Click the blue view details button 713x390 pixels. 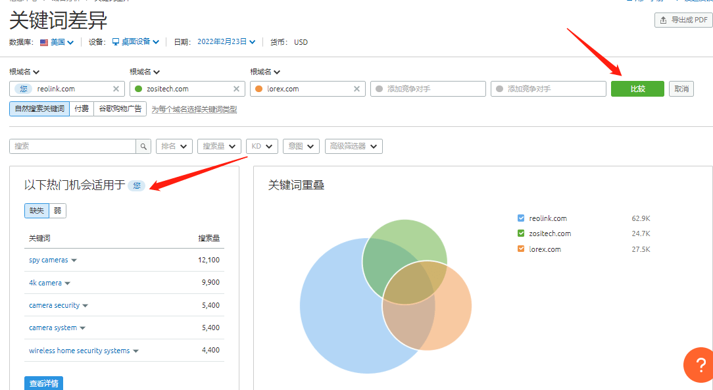pos(43,383)
